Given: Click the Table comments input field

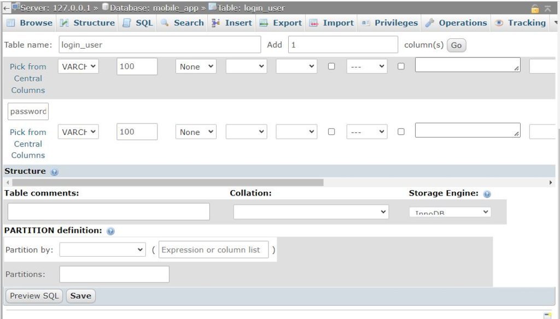Looking at the screenshot, I should tap(108, 211).
